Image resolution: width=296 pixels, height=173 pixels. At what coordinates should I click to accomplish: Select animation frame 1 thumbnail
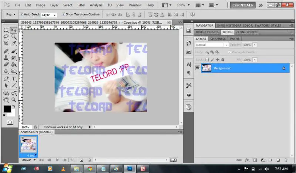(28, 145)
